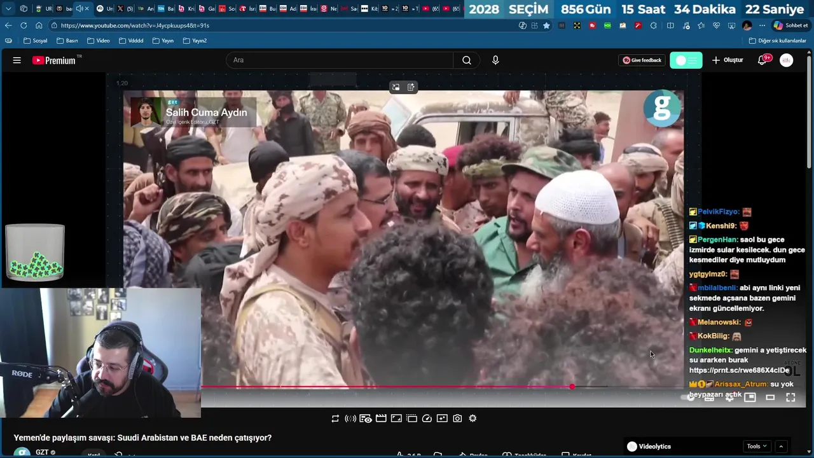Open the Yayın2 bookmarks folder
The width and height of the screenshot is (814, 458).
195,41
